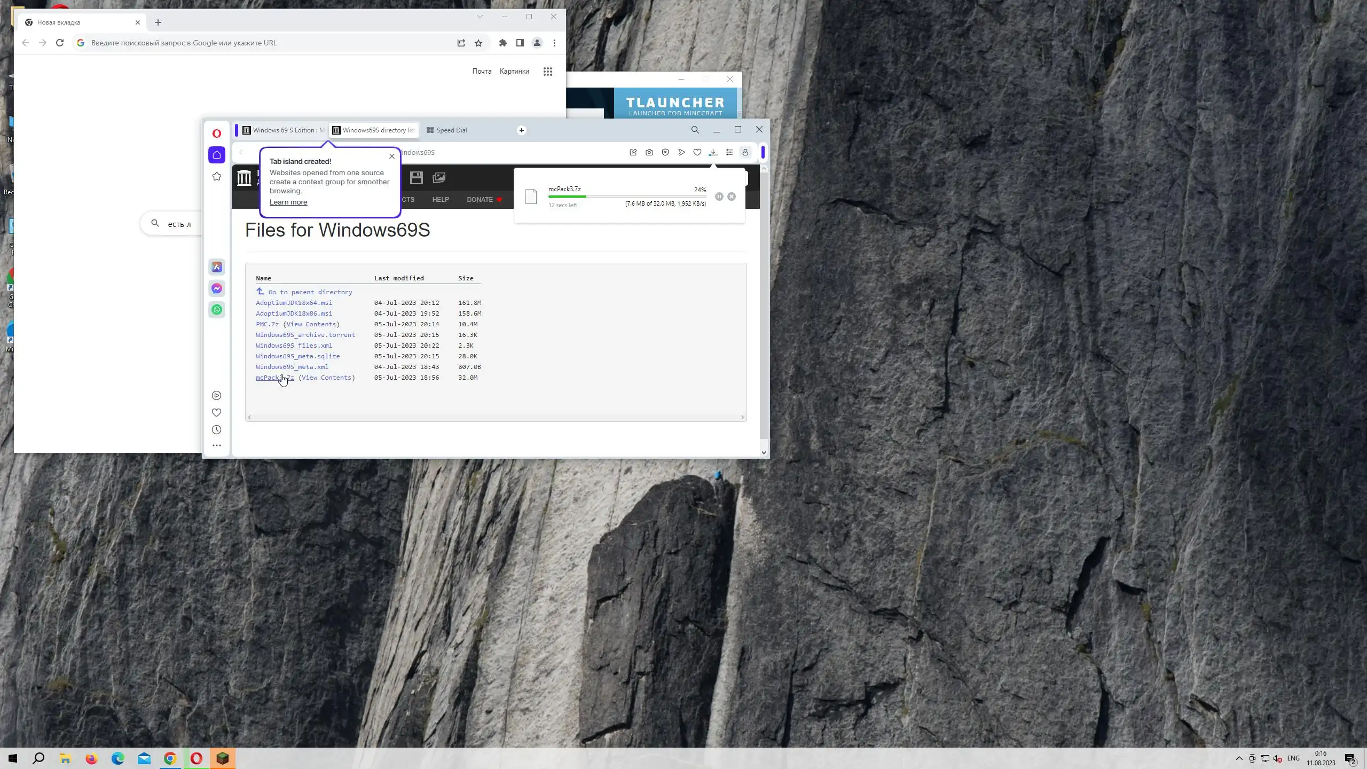The image size is (1367, 769).
Task: Open the Learn more link in the popup
Action: 288,202
